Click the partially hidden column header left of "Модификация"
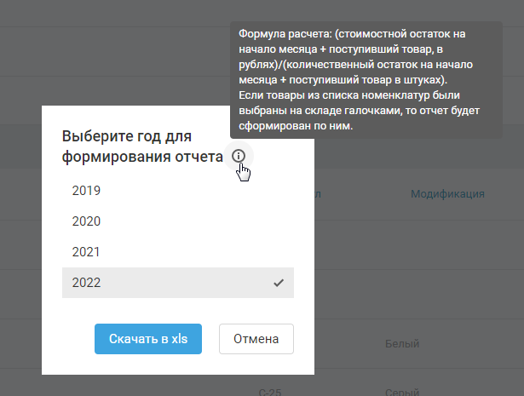The image size is (524, 396). tap(317, 194)
